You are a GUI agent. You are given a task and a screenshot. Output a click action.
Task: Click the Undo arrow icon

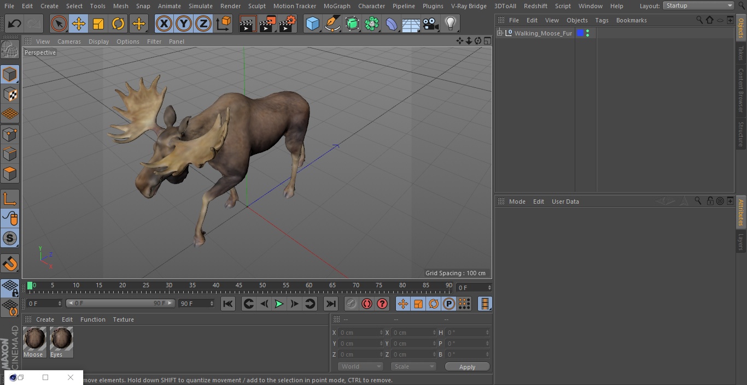(x=15, y=23)
